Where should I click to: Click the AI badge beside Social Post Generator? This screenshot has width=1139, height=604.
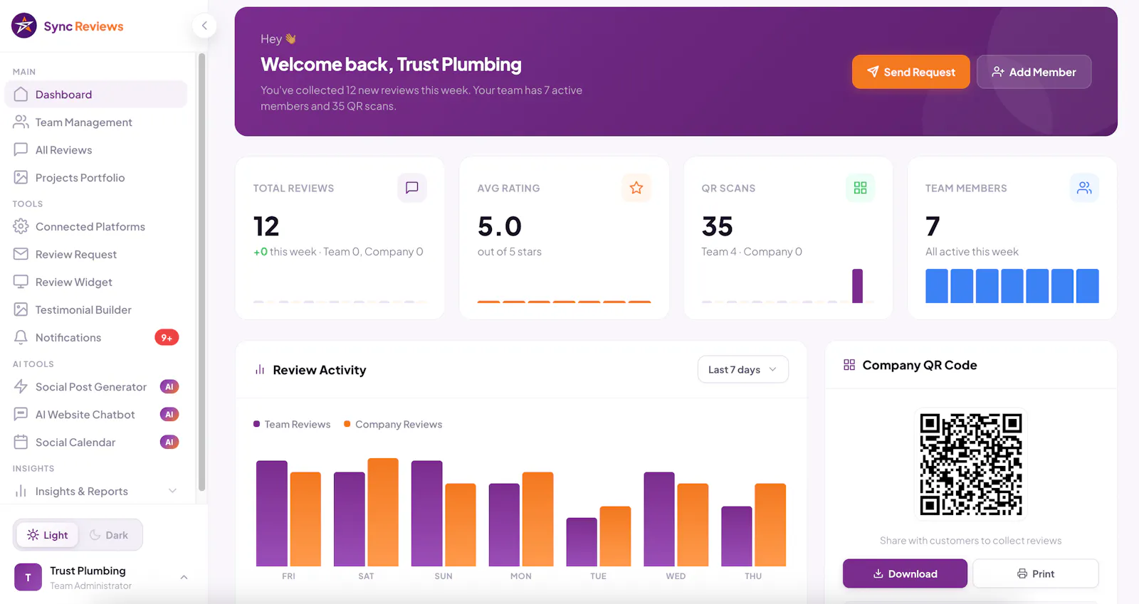coord(169,386)
